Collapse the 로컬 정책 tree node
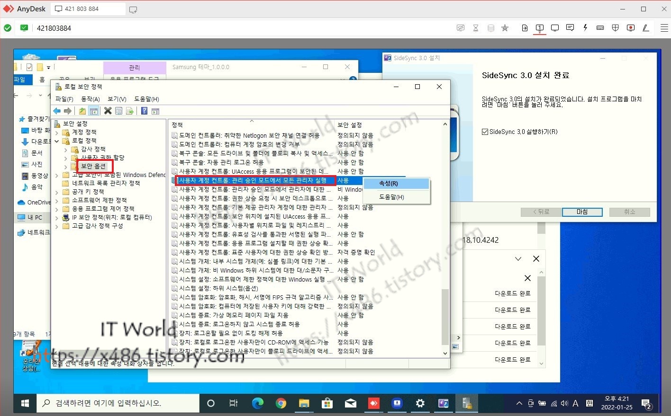The width and height of the screenshot is (671, 416). point(57,141)
